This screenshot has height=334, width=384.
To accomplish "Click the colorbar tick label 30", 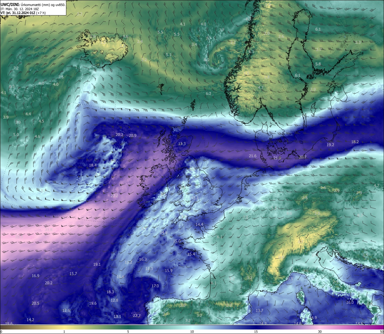I will point(320,332).
